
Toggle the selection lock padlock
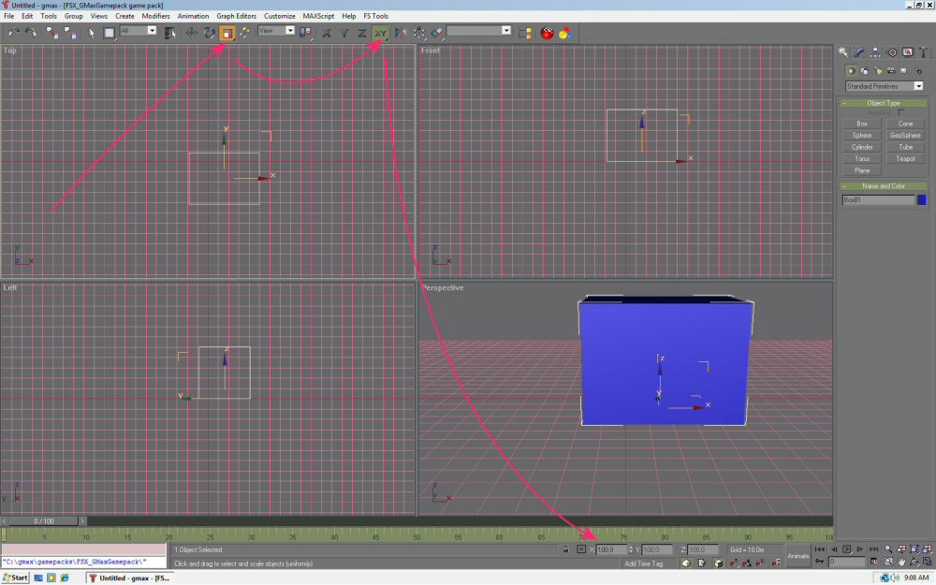(x=566, y=549)
